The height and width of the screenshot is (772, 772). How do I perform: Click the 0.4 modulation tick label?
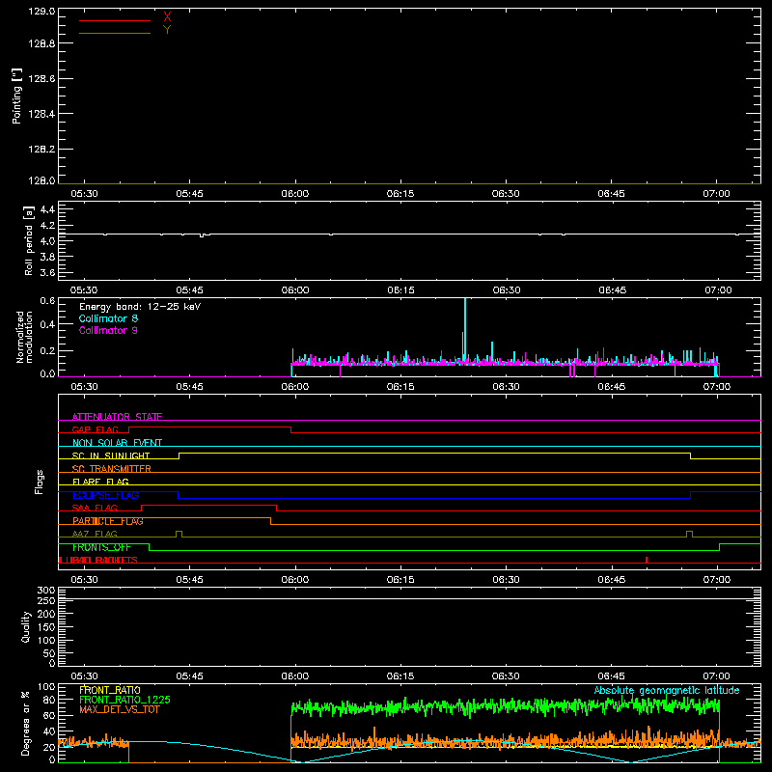(x=47, y=324)
